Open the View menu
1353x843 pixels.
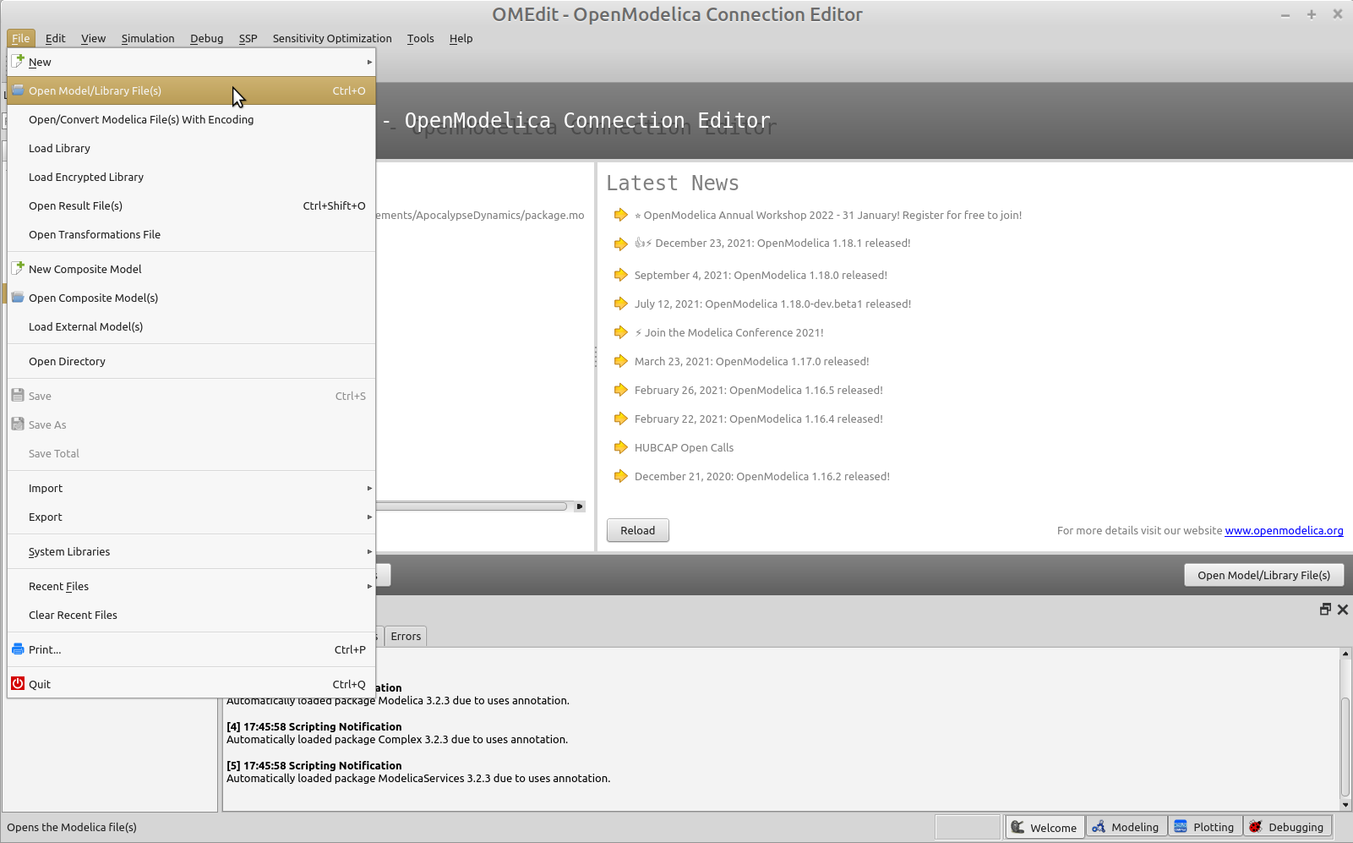93,38
